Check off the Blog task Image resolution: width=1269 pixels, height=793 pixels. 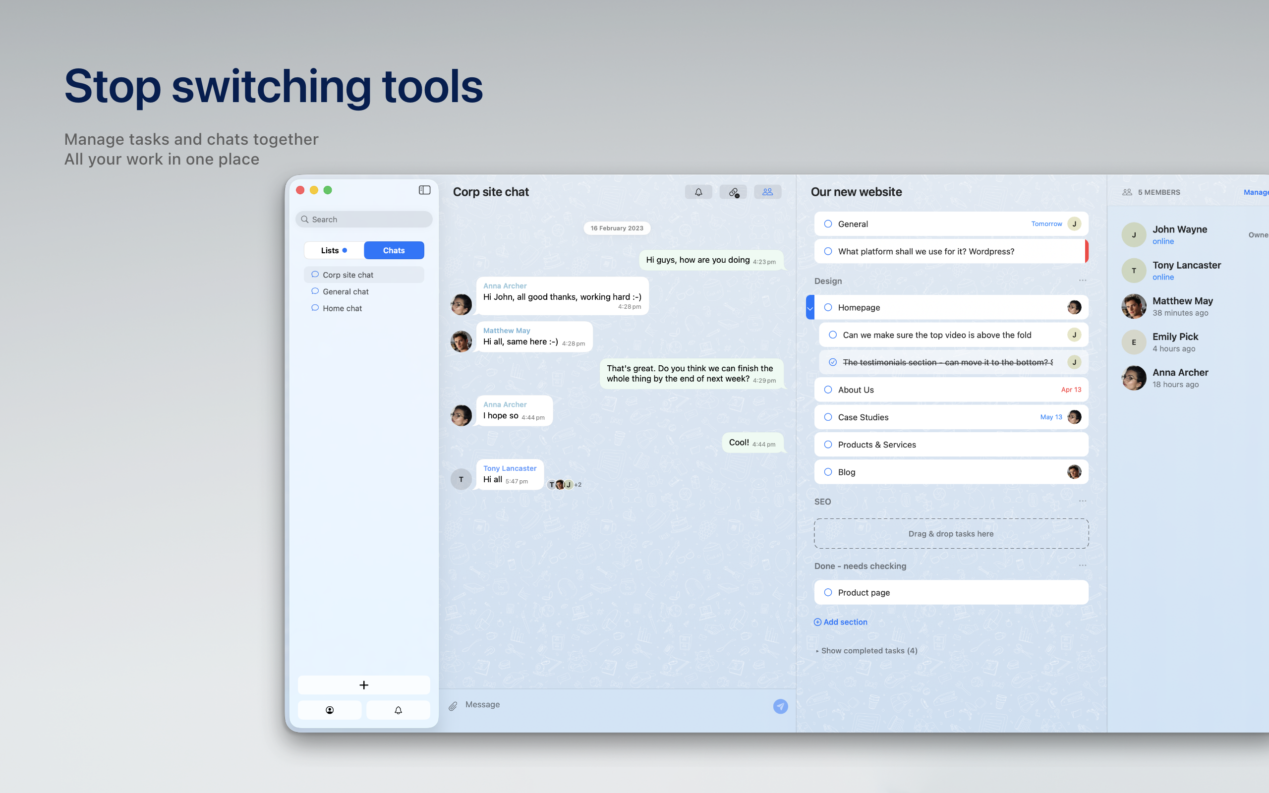coord(828,471)
